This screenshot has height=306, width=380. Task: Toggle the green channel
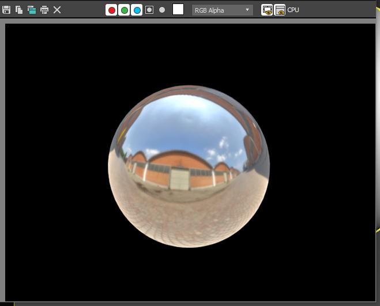(125, 10)
